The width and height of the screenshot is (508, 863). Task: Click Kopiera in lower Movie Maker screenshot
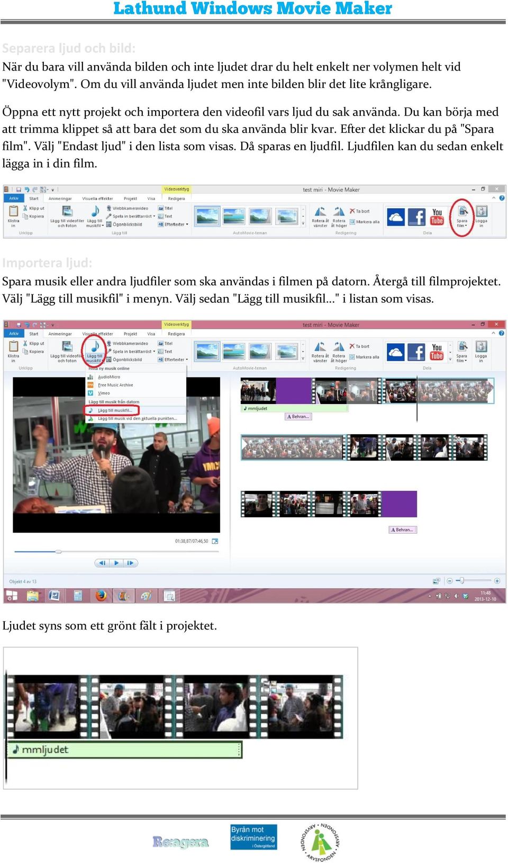click(33, 351)
